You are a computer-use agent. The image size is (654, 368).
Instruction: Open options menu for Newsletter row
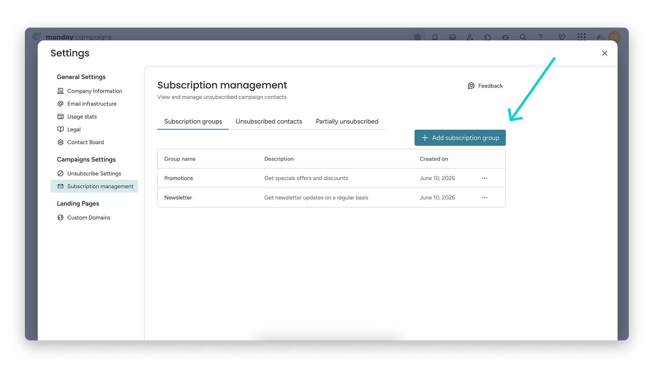[485, 198]
